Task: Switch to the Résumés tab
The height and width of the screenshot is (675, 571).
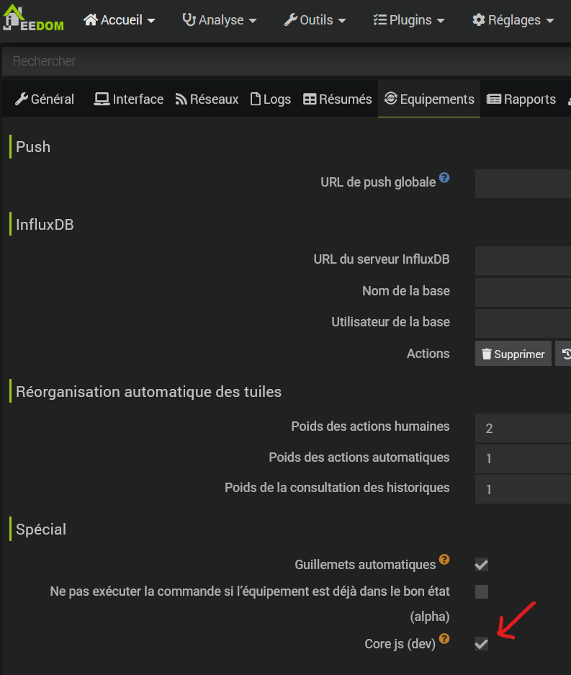Action: click(338, 99)
